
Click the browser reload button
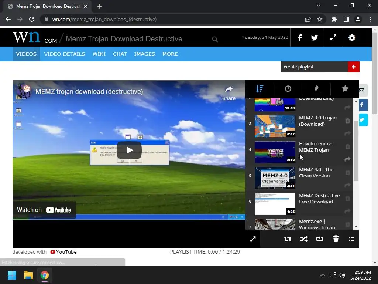click(32, 19)
